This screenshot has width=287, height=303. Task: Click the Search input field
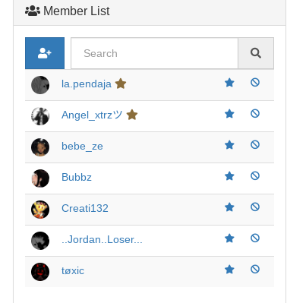154,53
